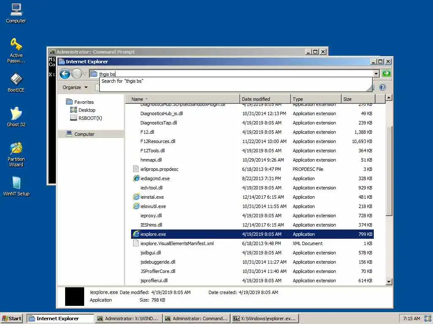Select the hmmapi.dll file

[x=151, y=160]
